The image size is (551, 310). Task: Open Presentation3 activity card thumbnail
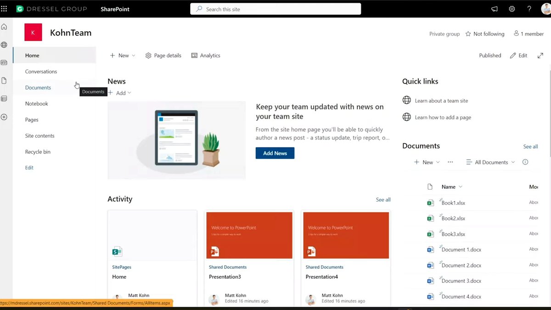[249, 235]
